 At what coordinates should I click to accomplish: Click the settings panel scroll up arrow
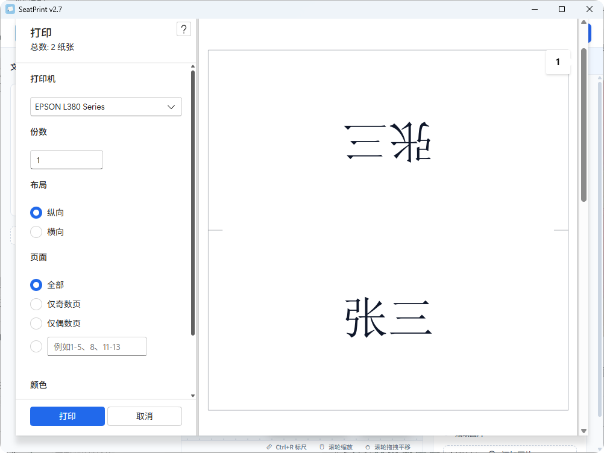click(193, 67)
